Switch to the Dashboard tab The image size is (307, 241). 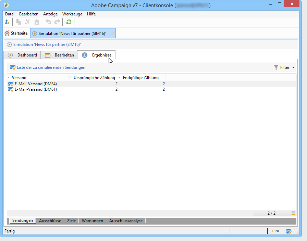pyautogui.click(x=22, y=55)
